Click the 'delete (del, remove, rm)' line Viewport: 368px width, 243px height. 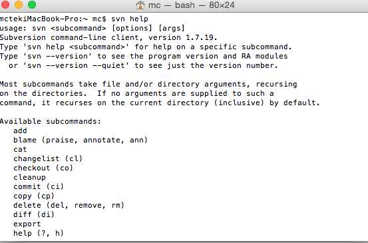point(69,206)
